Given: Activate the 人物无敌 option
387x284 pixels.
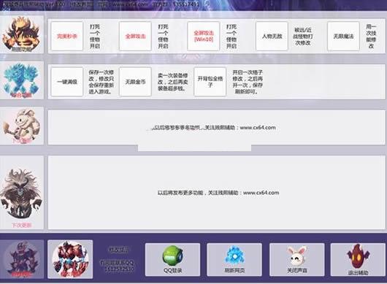Looking at the screenshot, I should coord(272,37).
